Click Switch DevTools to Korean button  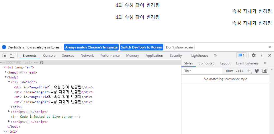point(142,47)
